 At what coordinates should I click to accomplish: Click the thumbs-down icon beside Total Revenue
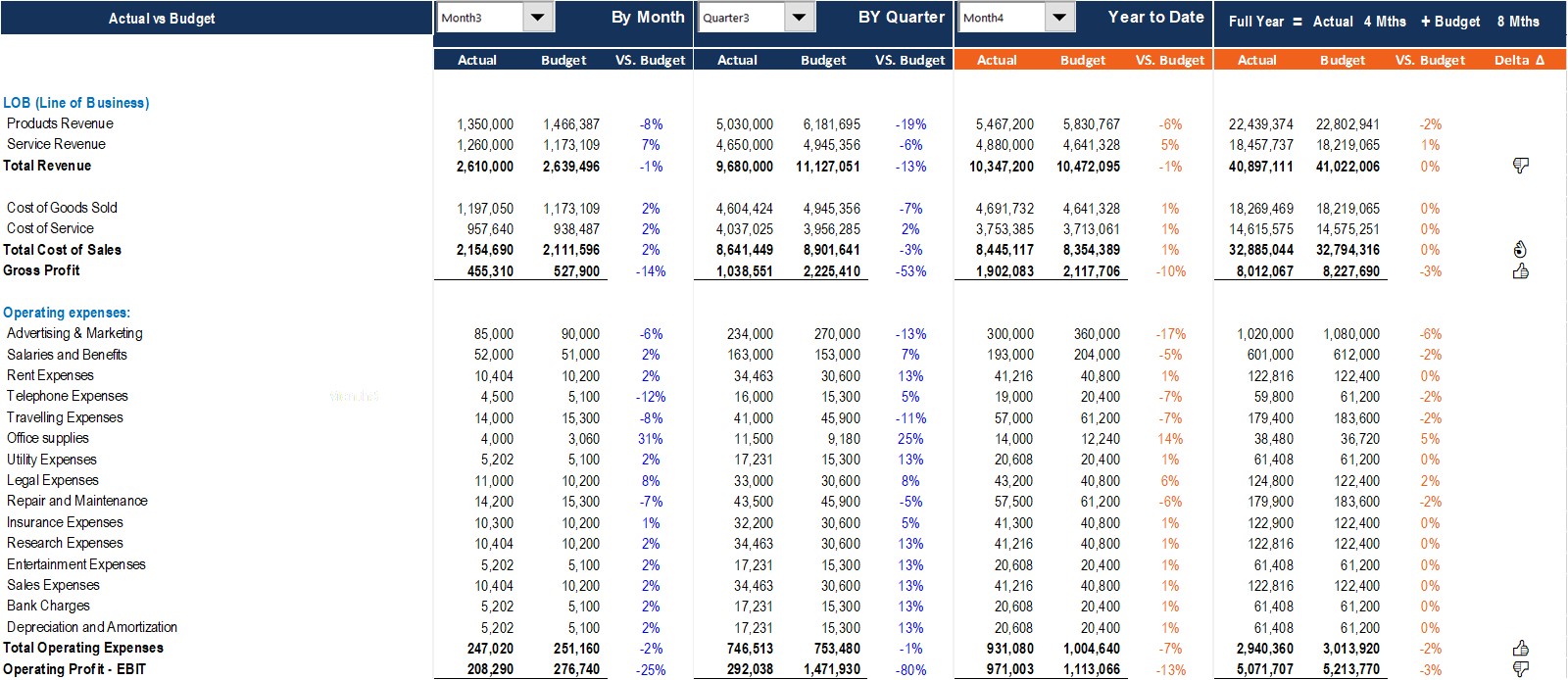click(x=1520, y=166)
